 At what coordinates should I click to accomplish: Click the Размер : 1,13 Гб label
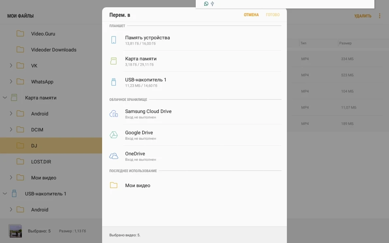coord(73,231)
